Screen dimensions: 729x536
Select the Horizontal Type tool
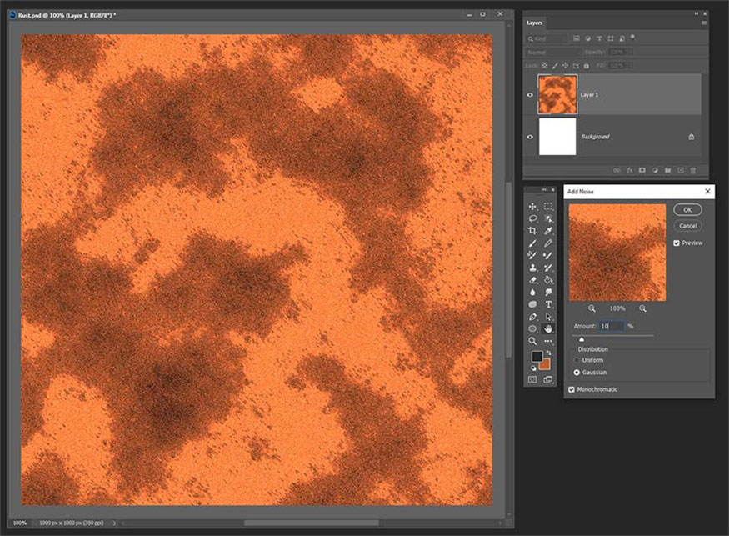click(x=548, y=304)
